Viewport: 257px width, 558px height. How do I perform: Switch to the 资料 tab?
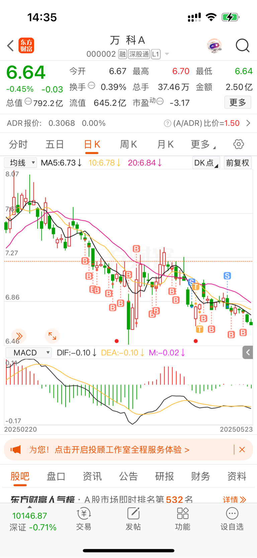(x=237, y=476)
